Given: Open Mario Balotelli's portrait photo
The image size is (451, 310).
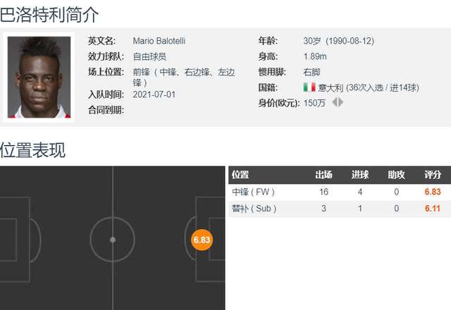Looking at the screenshot, I should point(39,77).
